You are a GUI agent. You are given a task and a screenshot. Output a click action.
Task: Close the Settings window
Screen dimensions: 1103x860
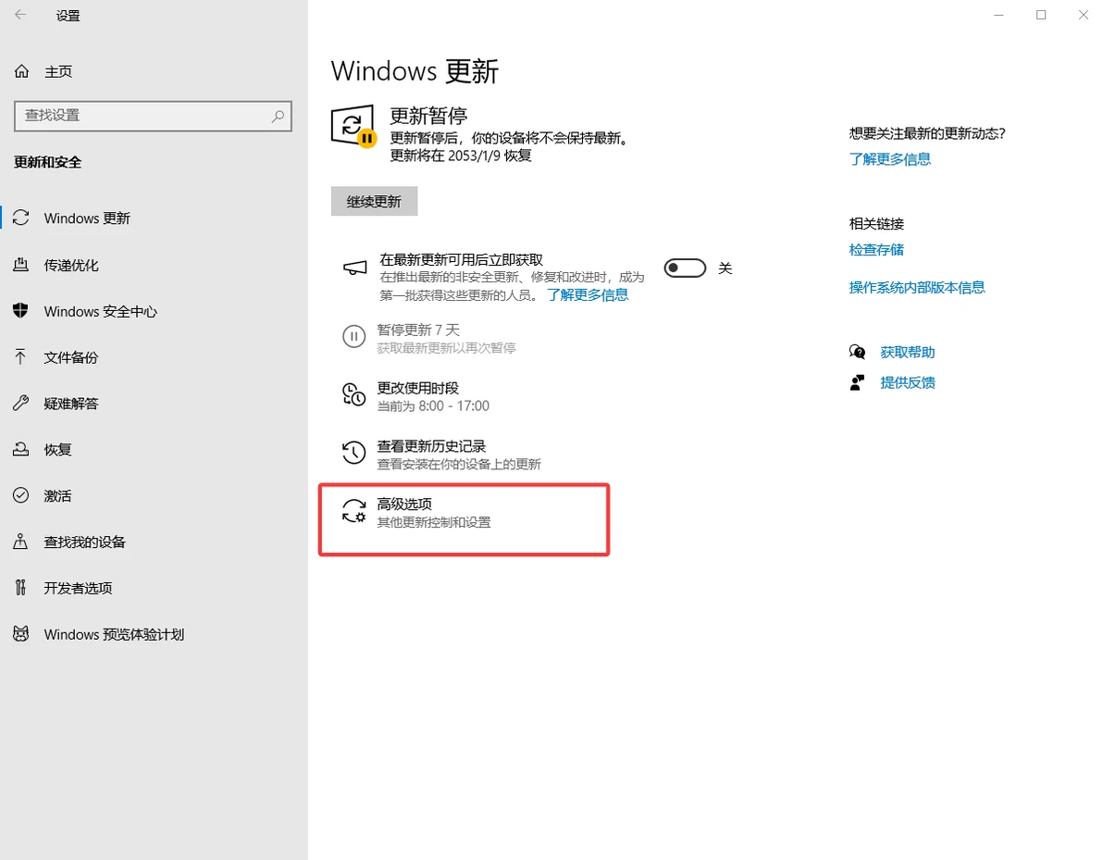tap(1084, 15)
